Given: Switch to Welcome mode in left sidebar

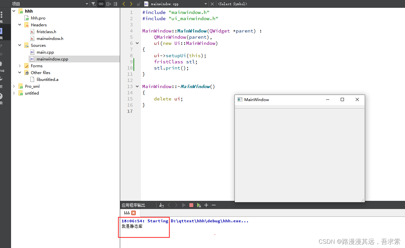Looking at the screenshot, I should pyautogui.click(x=2, y=17).
